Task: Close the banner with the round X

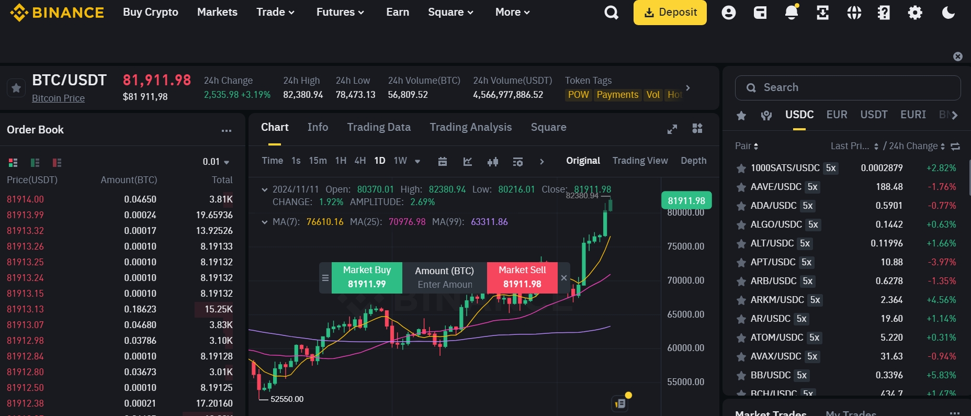Action: coord(958,57)
